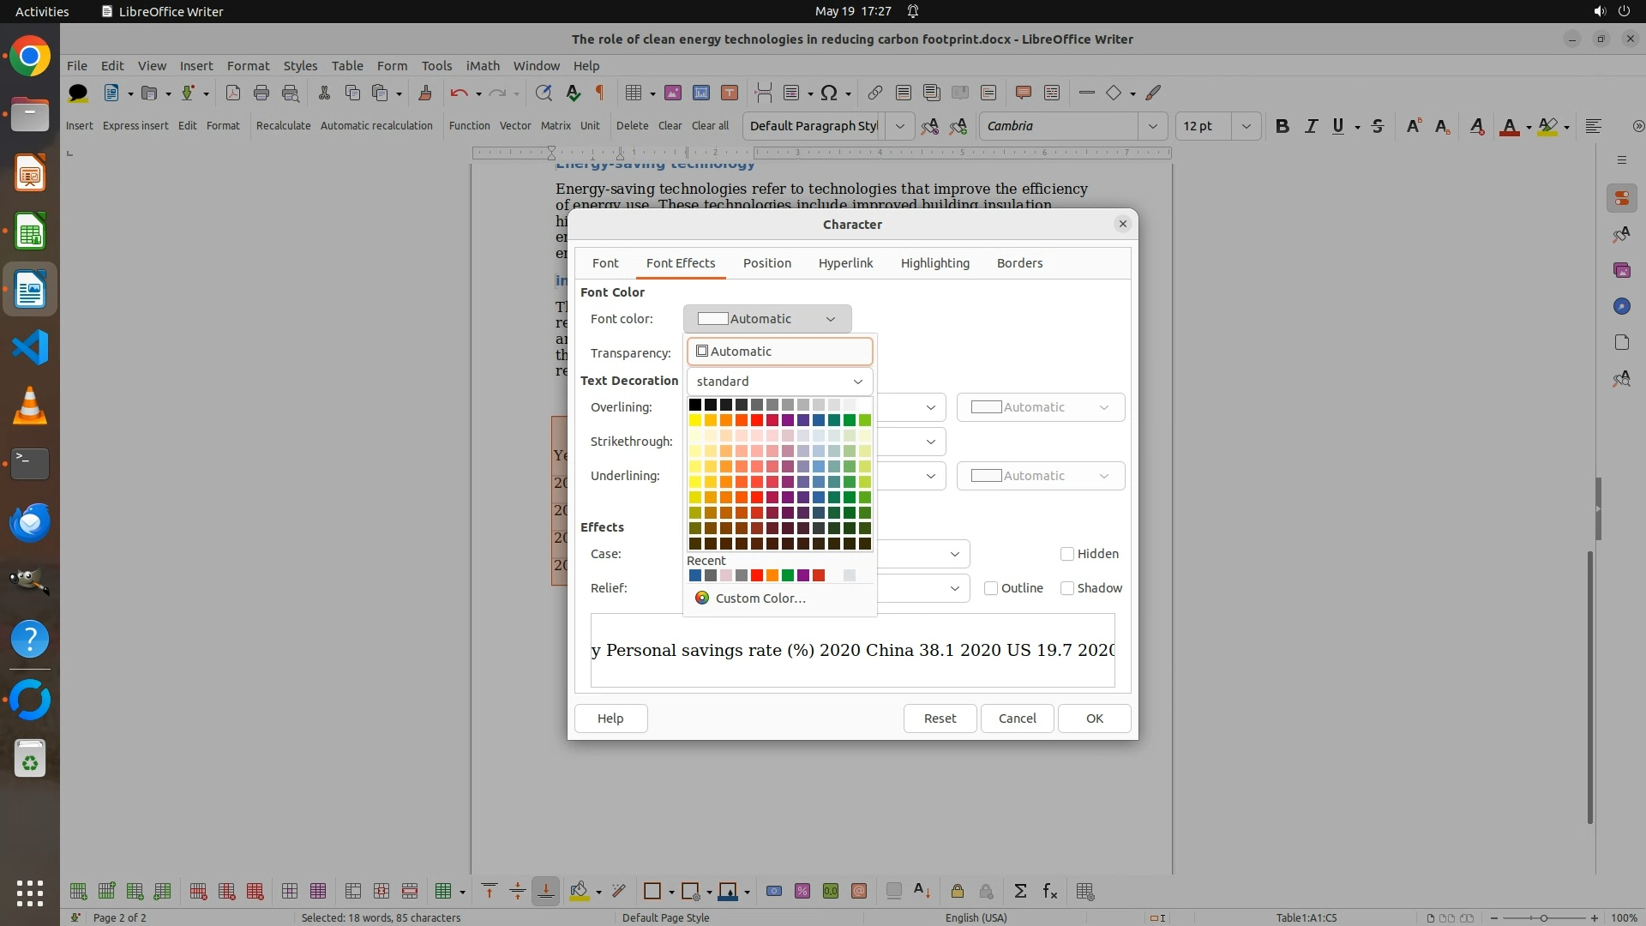Select the Automatic color swatch

779,352
